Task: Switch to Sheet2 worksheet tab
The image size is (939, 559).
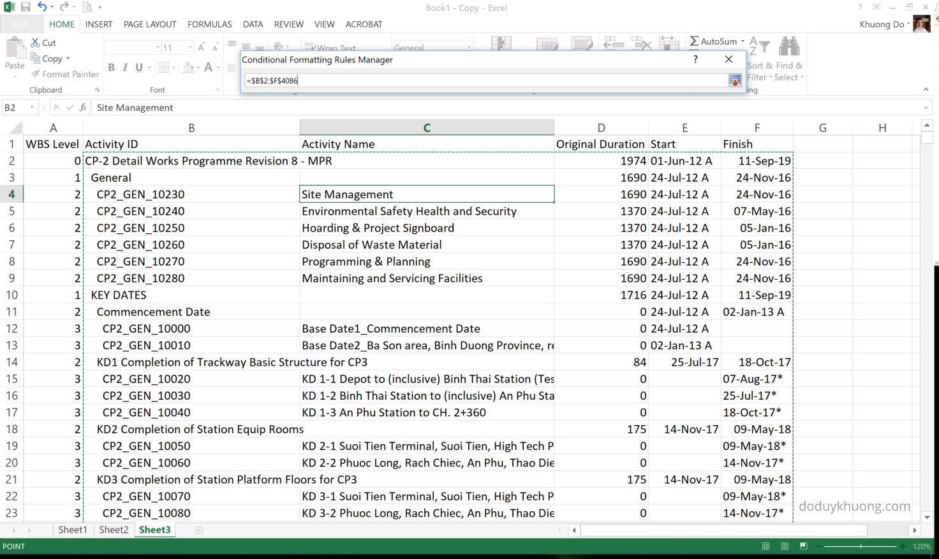Action: pos(114,530)
